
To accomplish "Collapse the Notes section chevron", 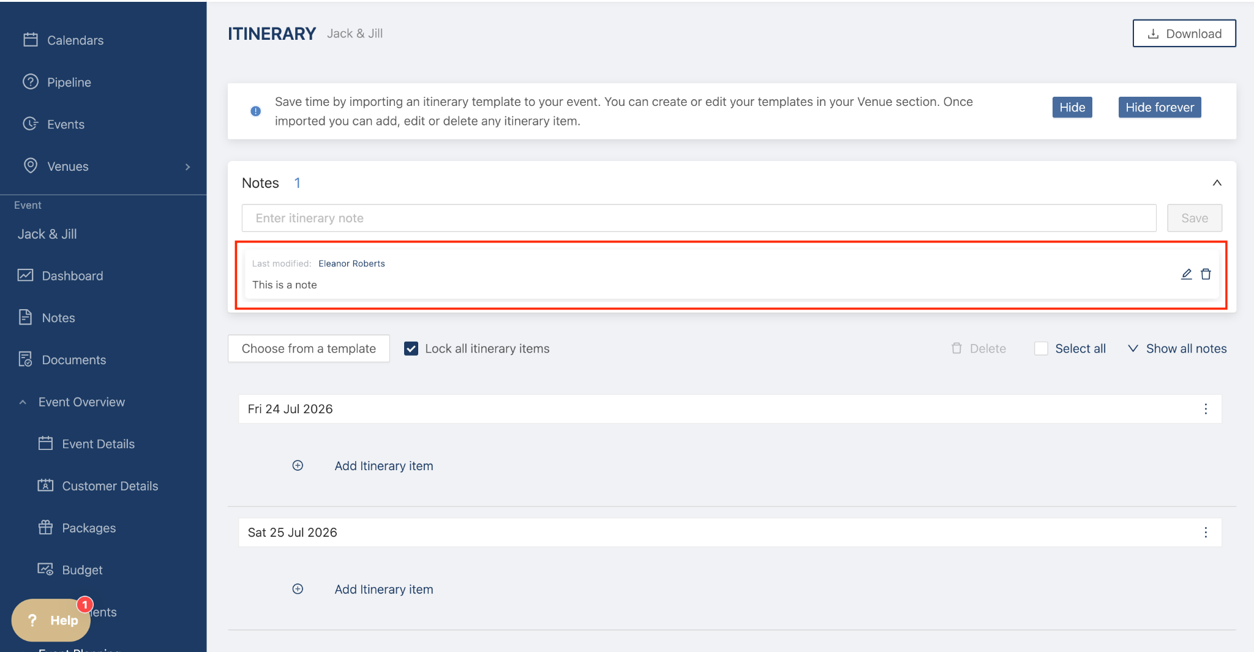I will coord(1217,183).
